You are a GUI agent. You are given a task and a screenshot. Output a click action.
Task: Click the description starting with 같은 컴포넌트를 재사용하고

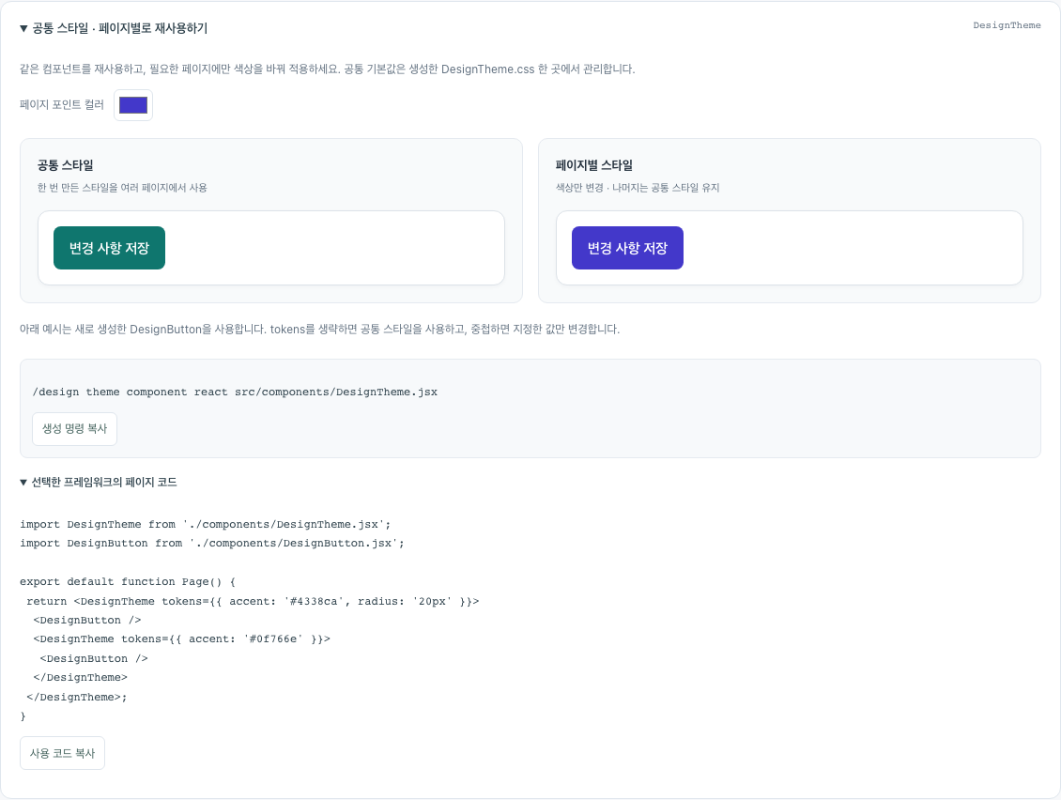pos(328,69)
